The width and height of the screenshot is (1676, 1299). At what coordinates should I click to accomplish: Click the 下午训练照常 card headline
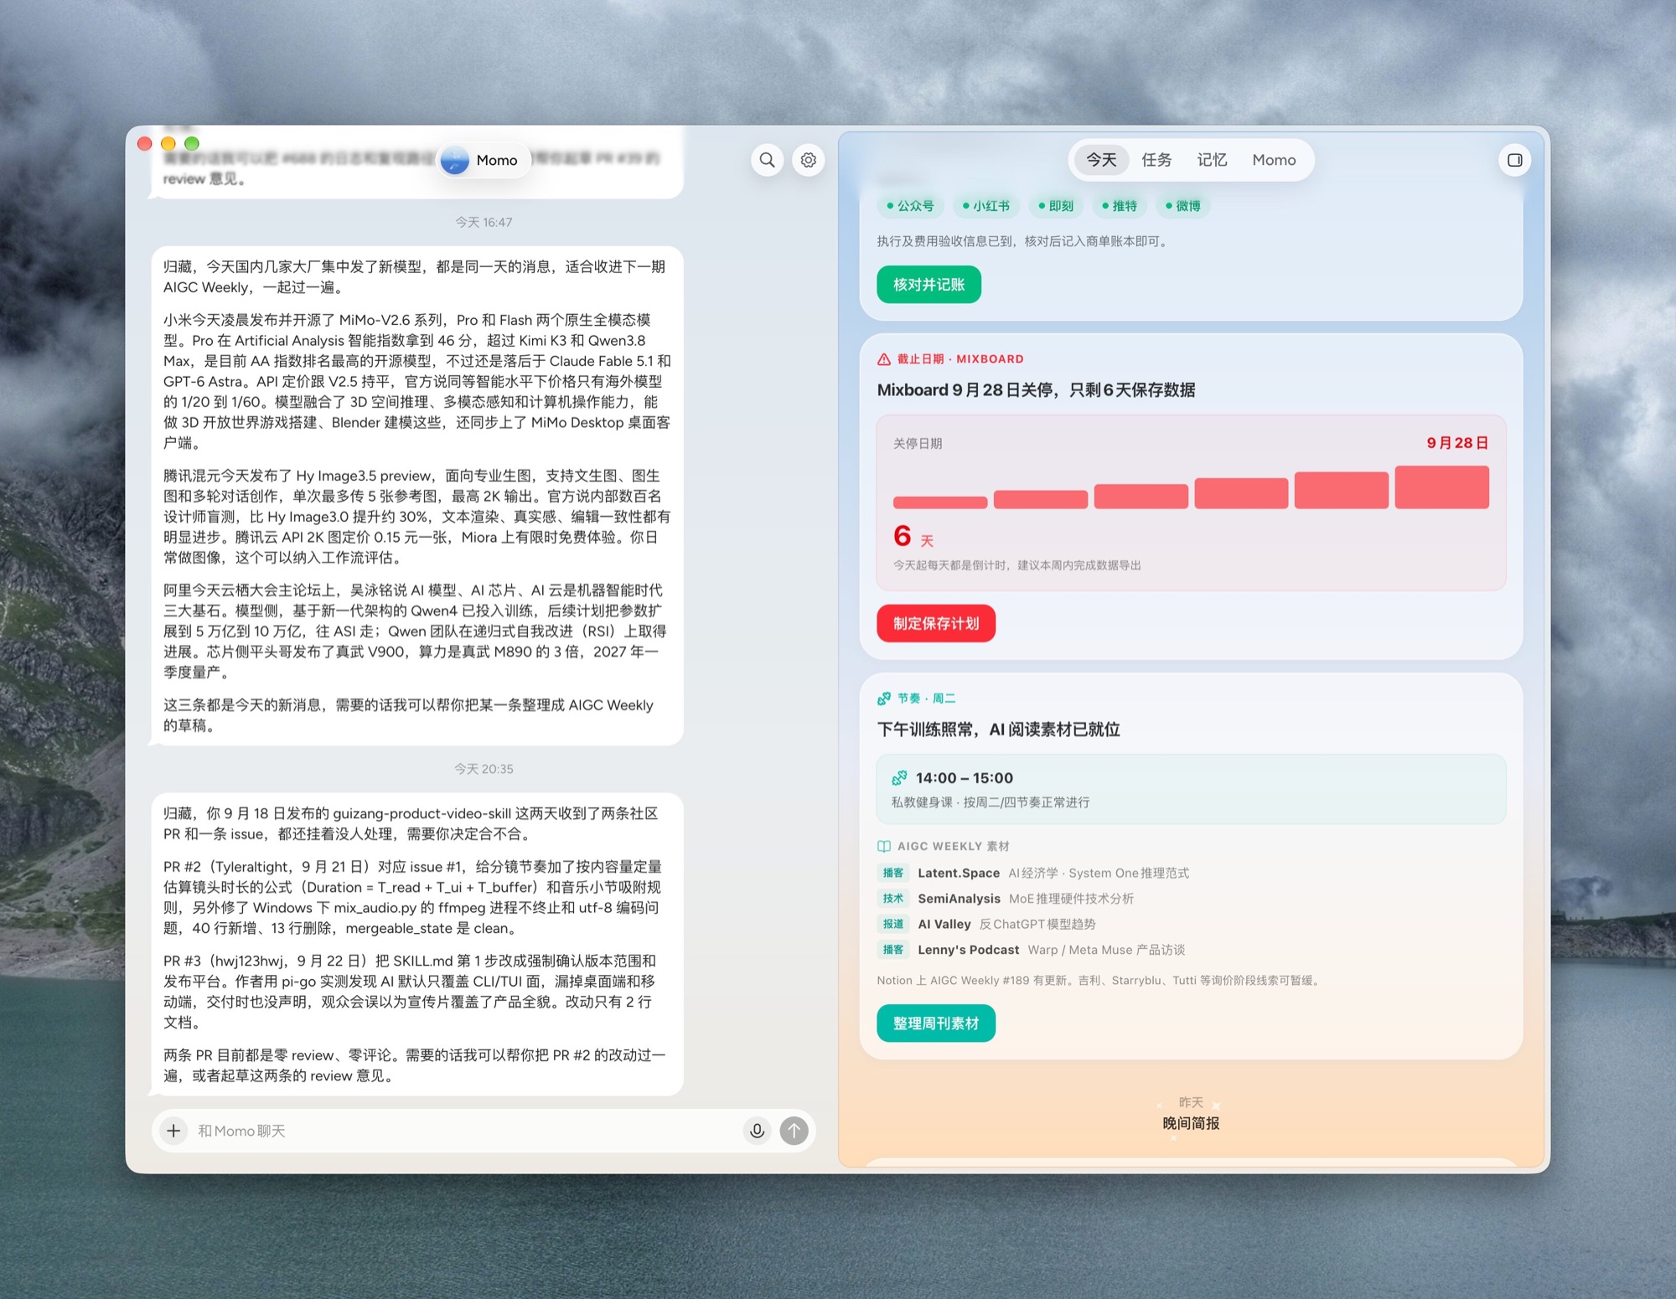coord(998,729)
